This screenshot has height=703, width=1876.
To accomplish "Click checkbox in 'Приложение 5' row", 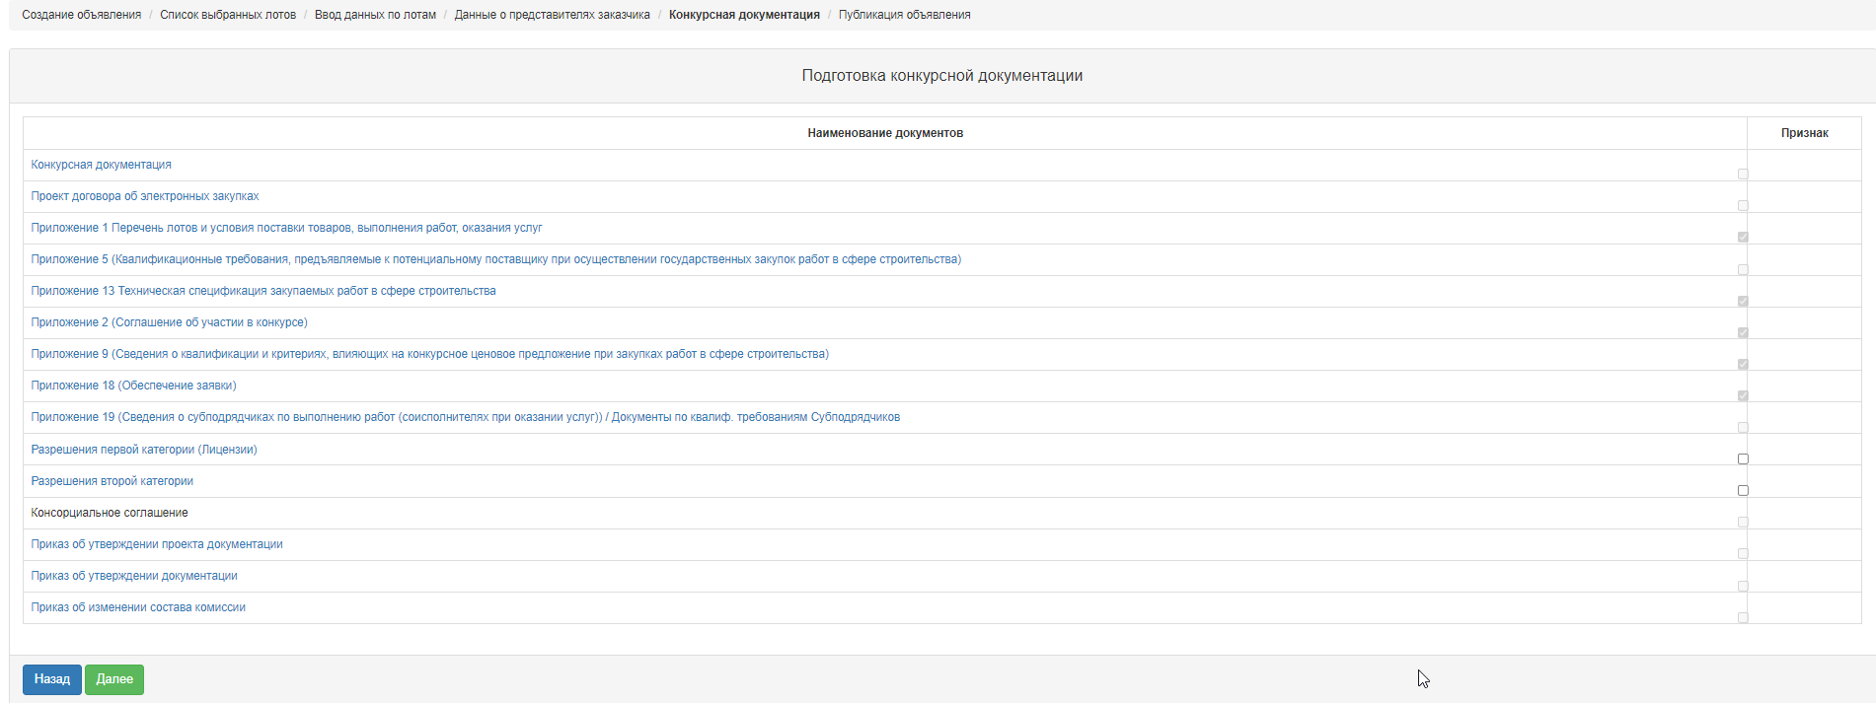I will (x=1743, y=269).
